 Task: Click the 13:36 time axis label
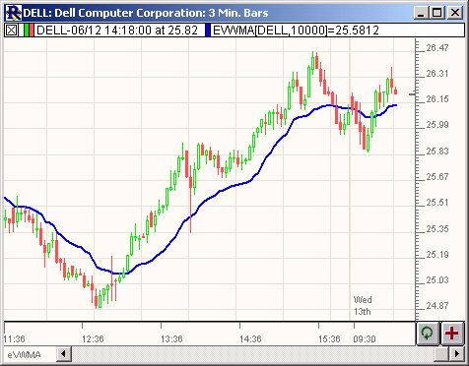click(x=171, y=338)
